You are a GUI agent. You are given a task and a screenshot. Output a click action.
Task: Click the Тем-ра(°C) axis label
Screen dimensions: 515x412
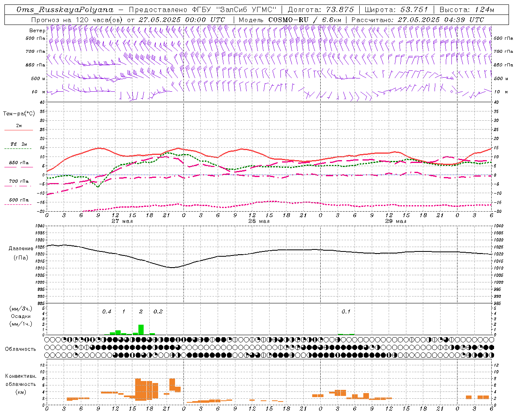click(19, 114)
